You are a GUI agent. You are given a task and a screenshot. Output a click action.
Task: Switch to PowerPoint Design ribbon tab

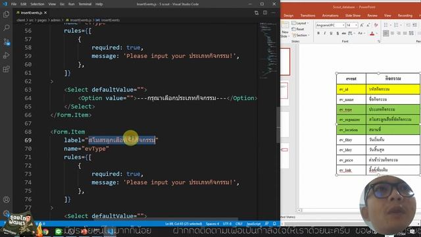click(288, 16)
